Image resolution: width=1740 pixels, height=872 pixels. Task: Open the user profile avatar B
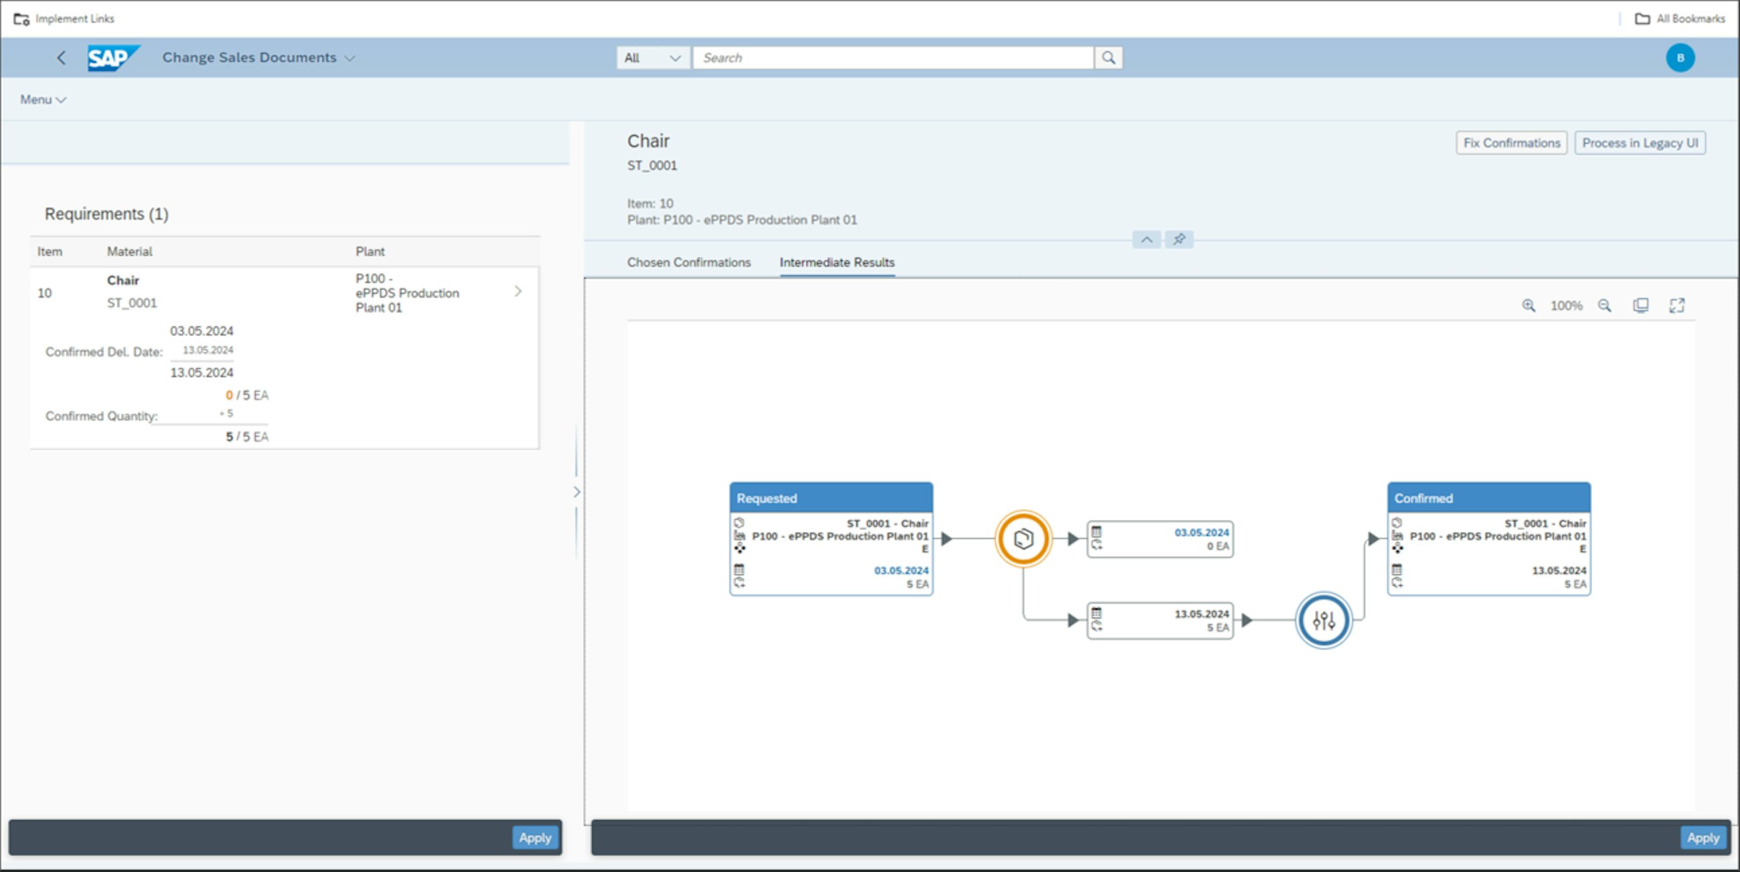coord(1680,58)
